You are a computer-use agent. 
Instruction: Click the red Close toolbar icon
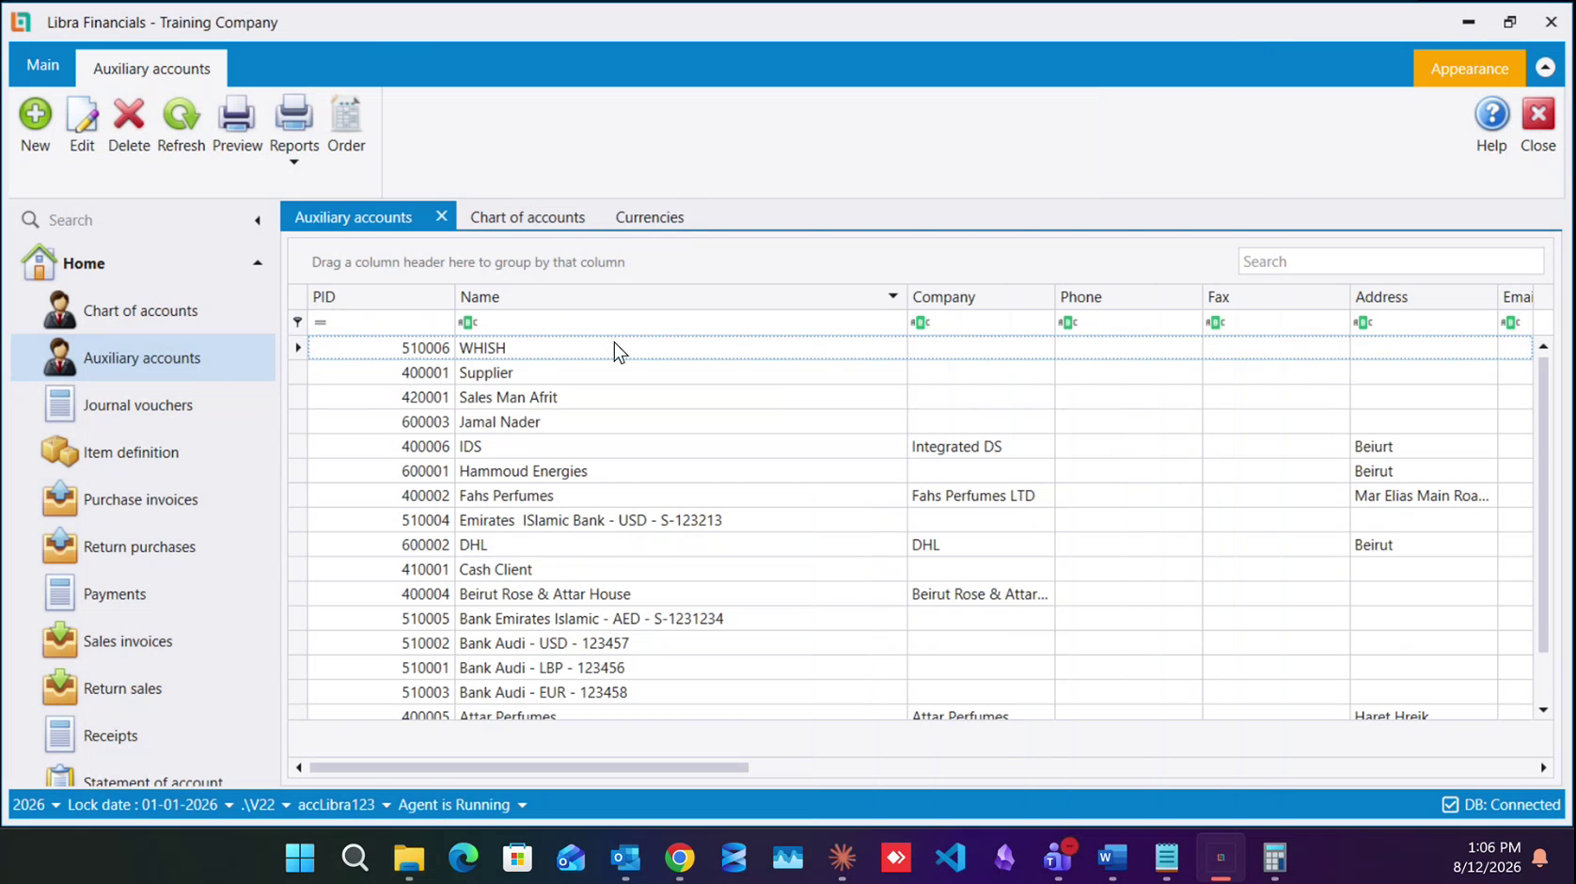(1538, 115)
